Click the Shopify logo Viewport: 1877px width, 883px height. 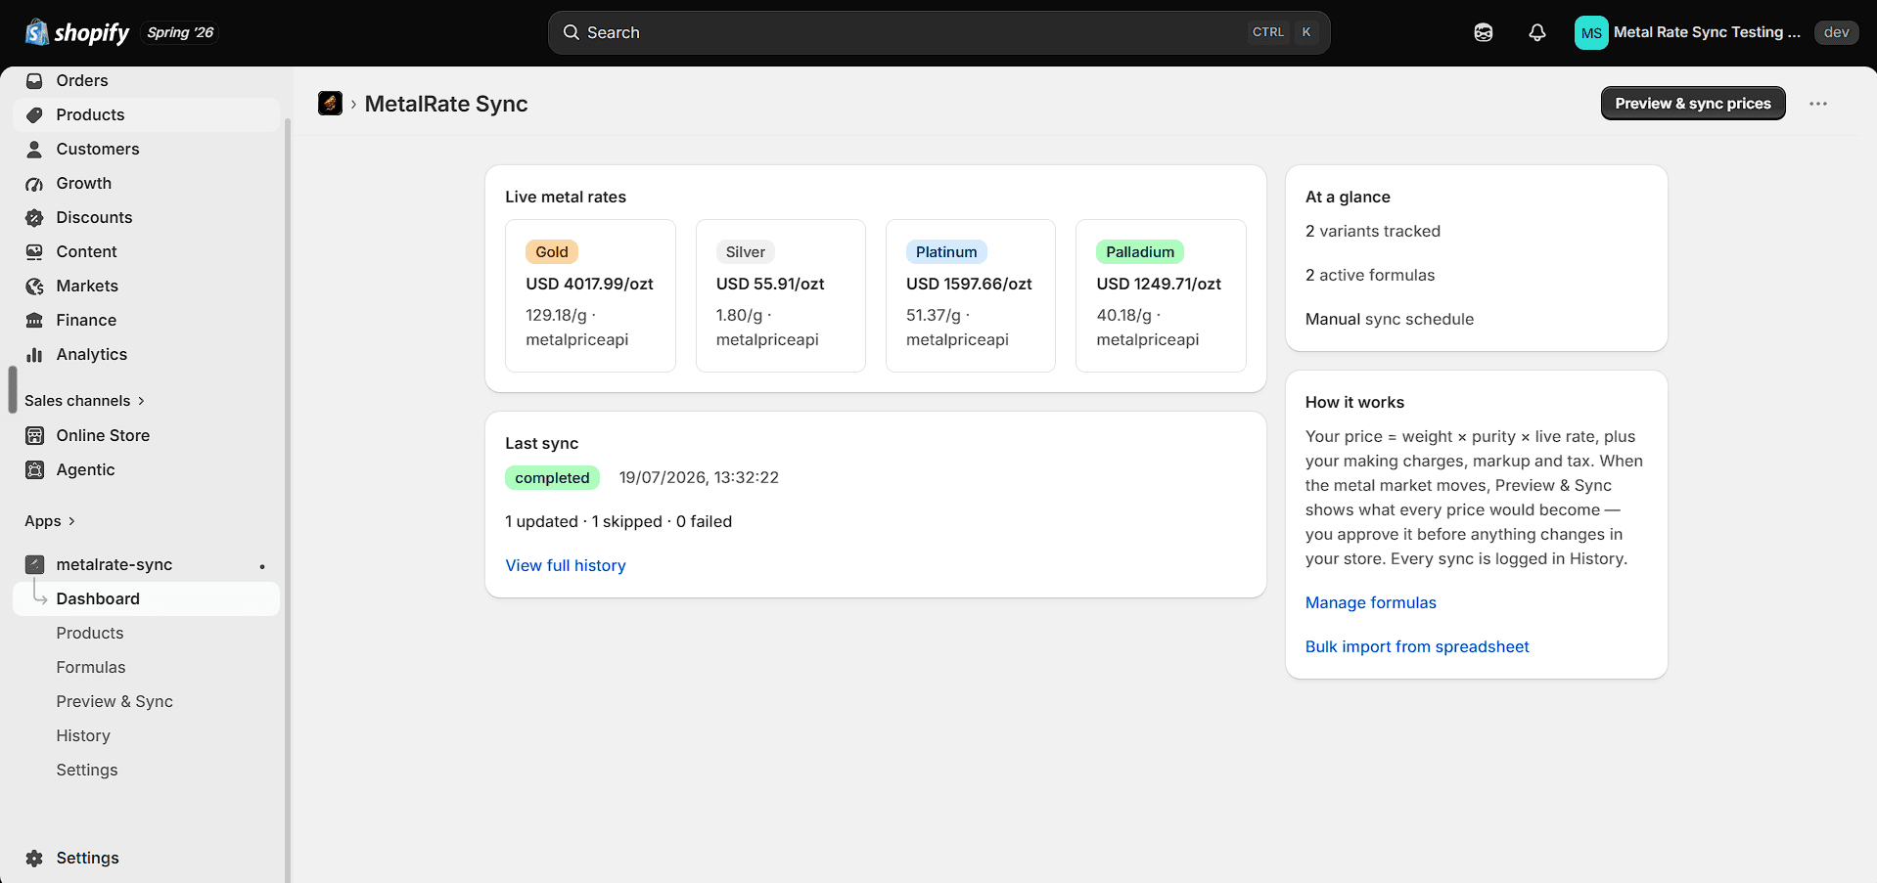(77, 32)
